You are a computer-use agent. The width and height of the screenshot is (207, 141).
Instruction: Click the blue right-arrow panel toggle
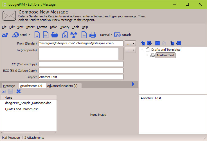[x=133, y=84]
